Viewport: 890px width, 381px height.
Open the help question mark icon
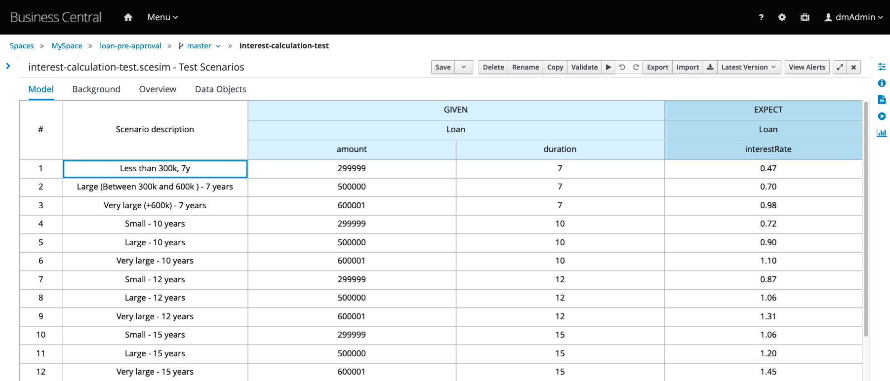click(x=761, y=17)
